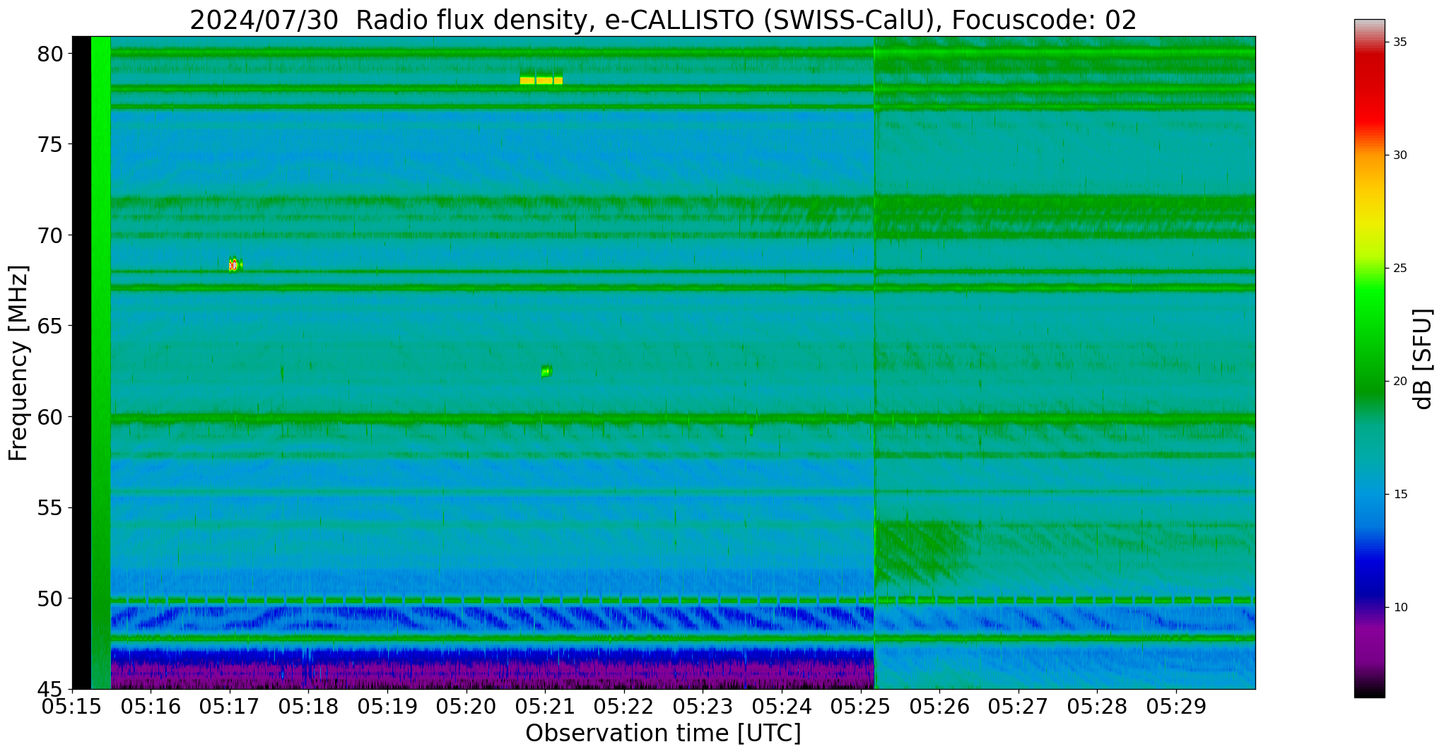Click the 05:28 time tick label

pyautogui.click(x=1097, y=706)
